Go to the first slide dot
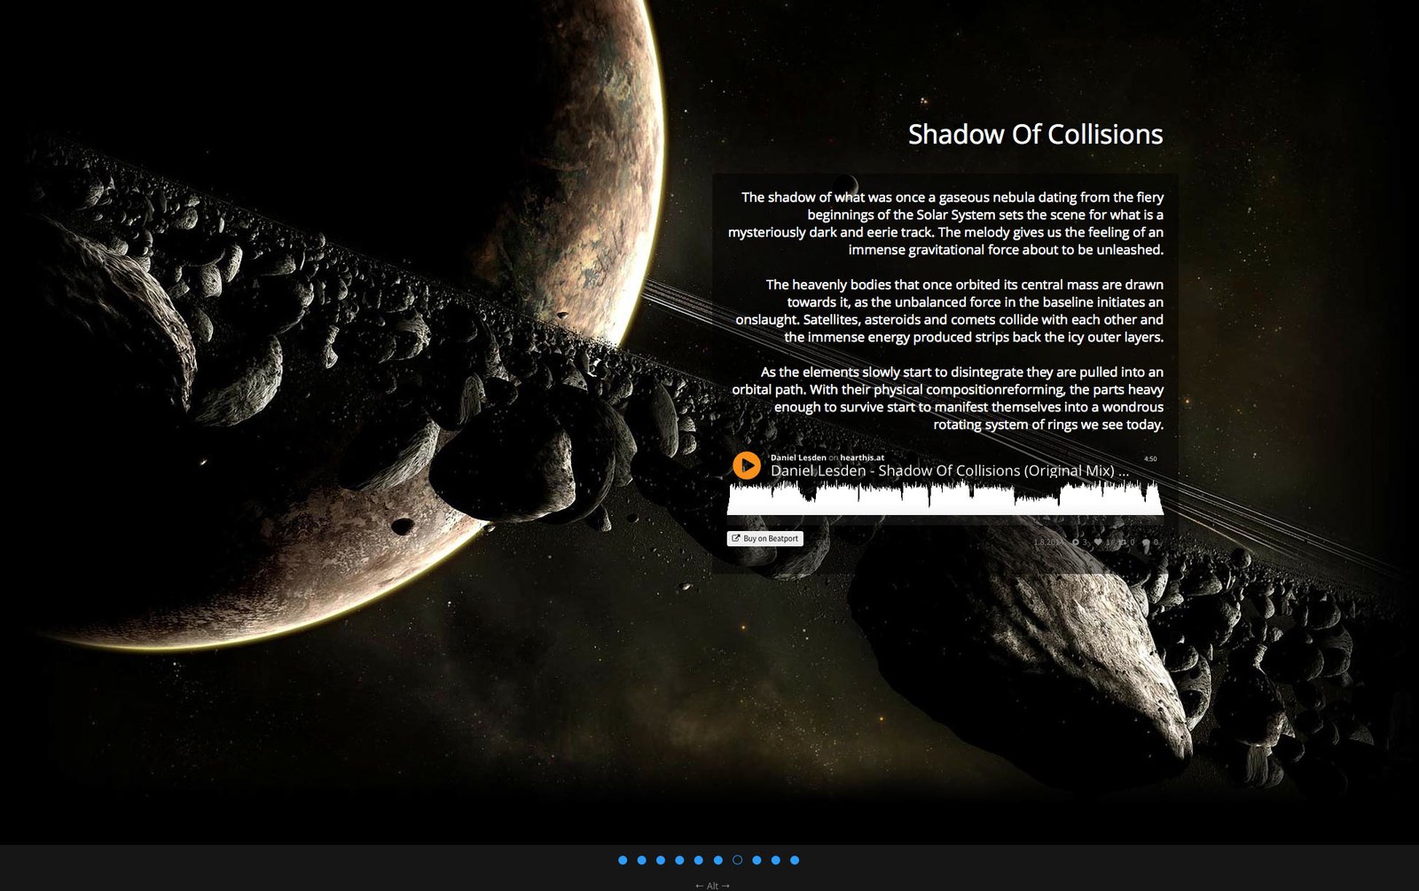The height and width of the screenshot is (891, 1419). pos(623,860)
